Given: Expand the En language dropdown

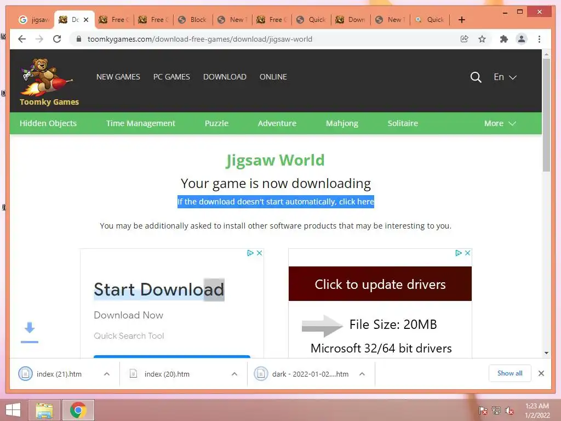Looking at the screenshot, I should pyautogui.click(x=505, y=77).
